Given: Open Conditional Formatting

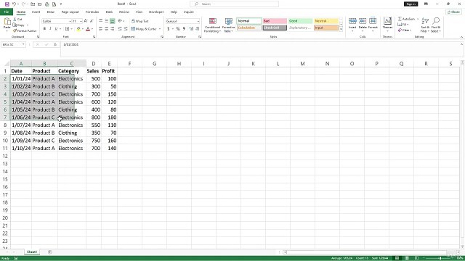Looking at the screenshot, I should pyautogui.click(x=212, y=25).
